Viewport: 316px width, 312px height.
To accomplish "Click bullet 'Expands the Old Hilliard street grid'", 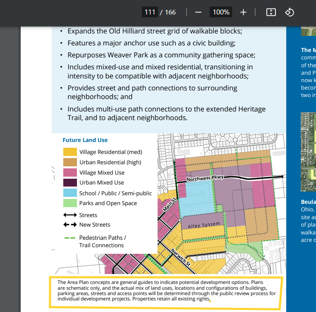I will pyautogui.click(x=155, y=31).
